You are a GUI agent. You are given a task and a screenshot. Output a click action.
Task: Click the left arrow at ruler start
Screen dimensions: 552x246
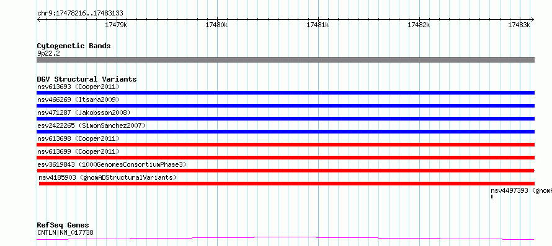39,19
